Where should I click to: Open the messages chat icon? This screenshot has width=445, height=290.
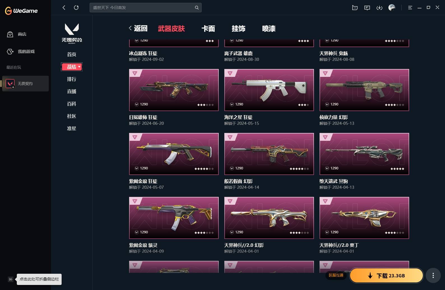[x=367, y=8]
